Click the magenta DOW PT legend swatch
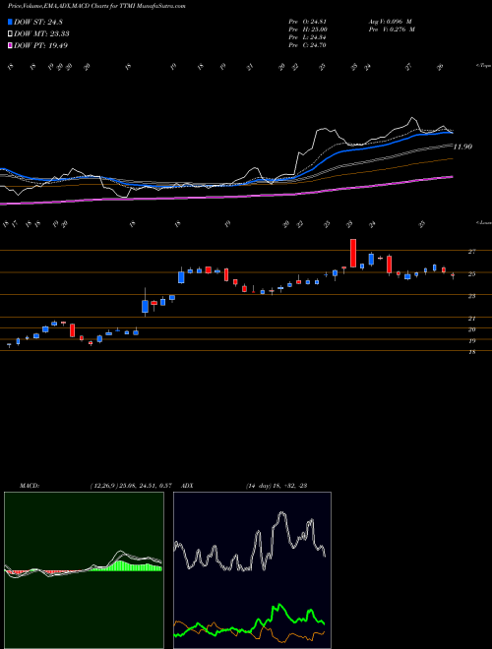The image size is (492, 649). (x=11, y=45)
